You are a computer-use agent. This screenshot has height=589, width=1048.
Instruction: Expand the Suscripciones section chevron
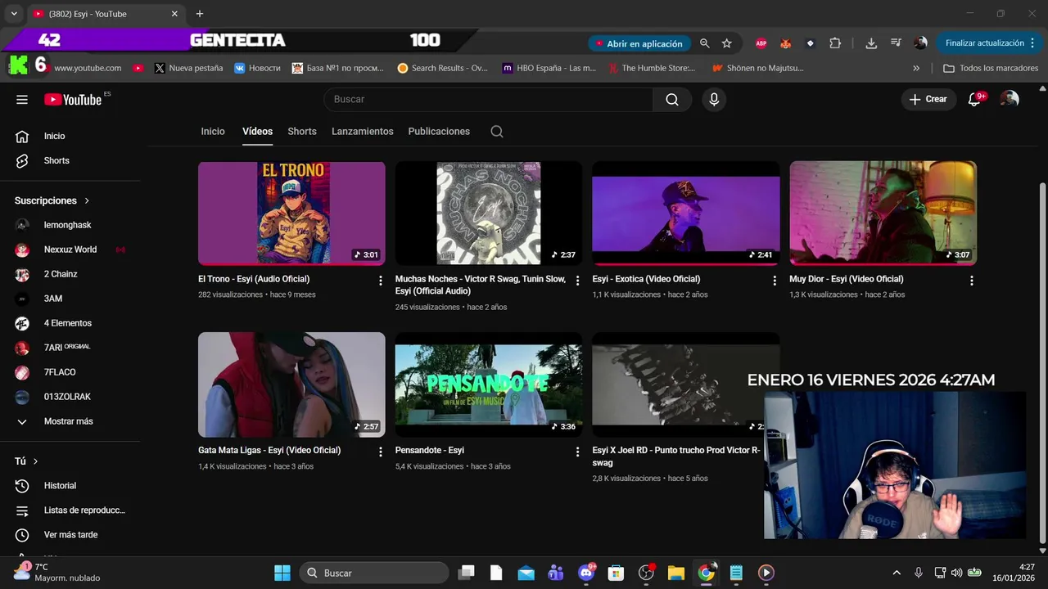click(x=87, y=200)
